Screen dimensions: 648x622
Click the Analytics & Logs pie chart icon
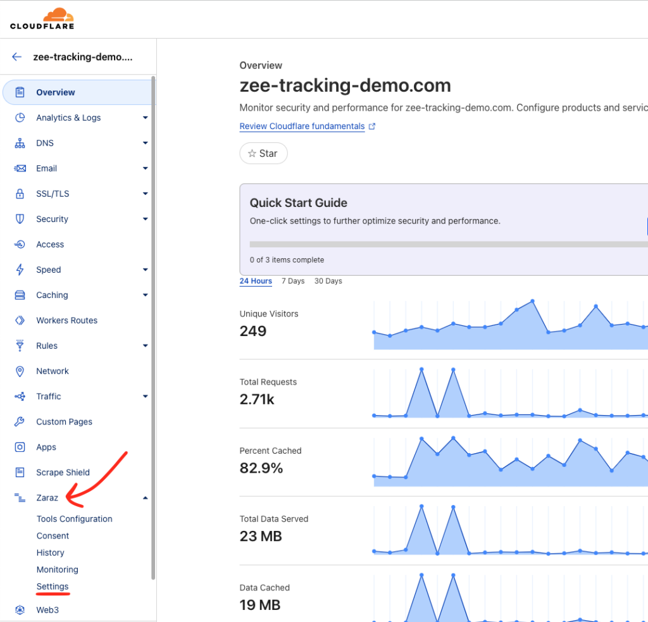point(20,118)
